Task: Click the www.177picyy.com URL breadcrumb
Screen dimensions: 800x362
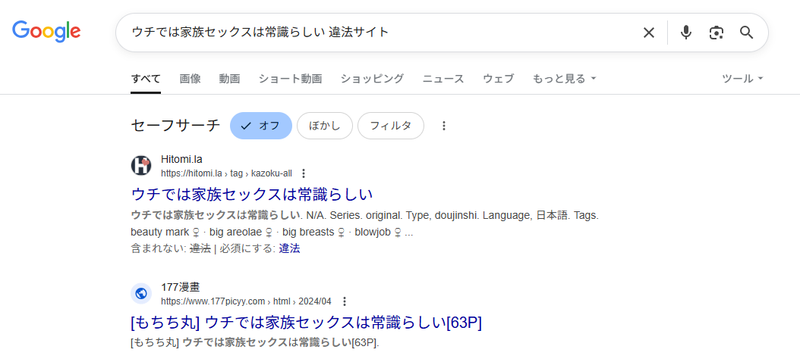Action: coord(246,301)
